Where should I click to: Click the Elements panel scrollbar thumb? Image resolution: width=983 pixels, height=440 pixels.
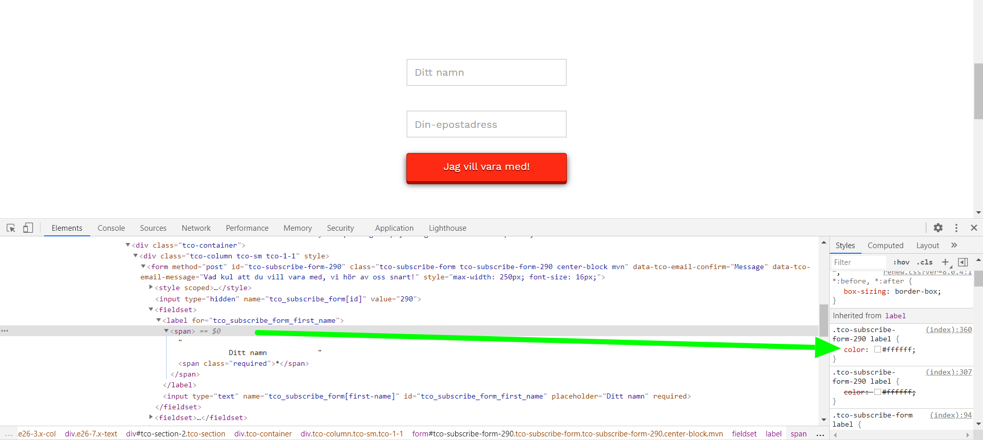click(824, 320)
